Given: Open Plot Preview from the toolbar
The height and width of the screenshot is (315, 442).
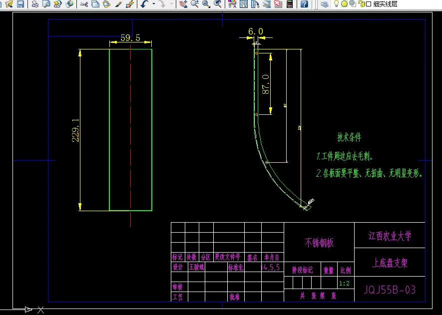Looking at the screenshot, I should coord(46,4).
